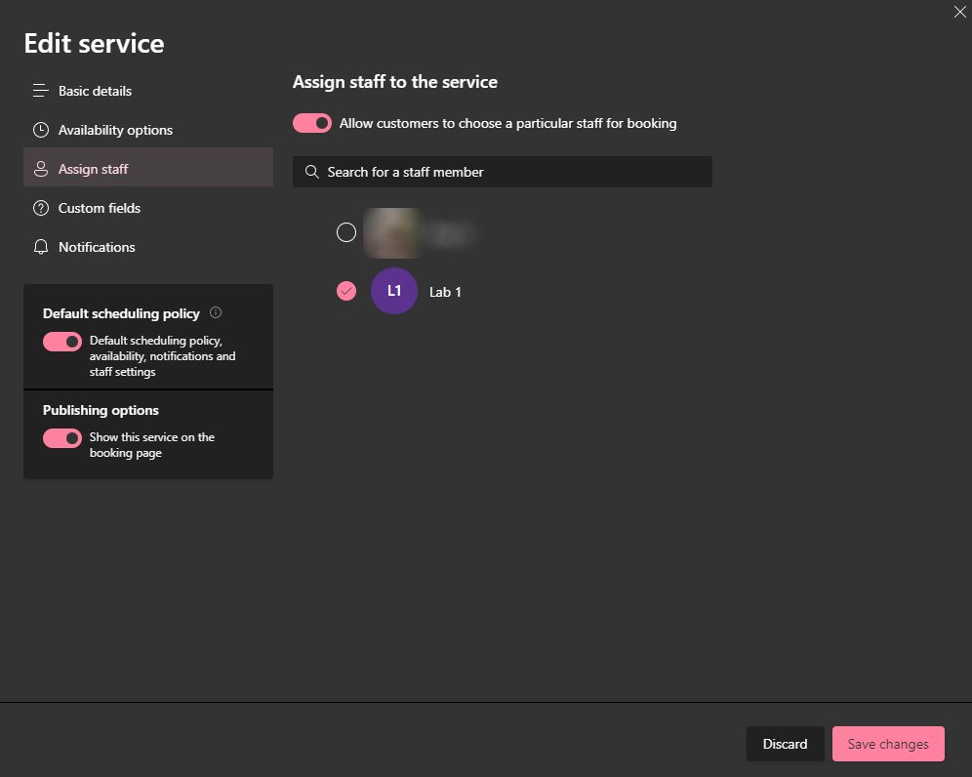Click the blurred staff member avatar thumbnail

393,232
